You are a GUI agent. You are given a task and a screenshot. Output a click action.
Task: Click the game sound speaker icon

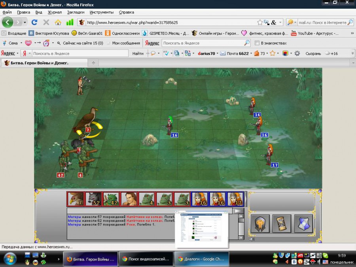253,239
